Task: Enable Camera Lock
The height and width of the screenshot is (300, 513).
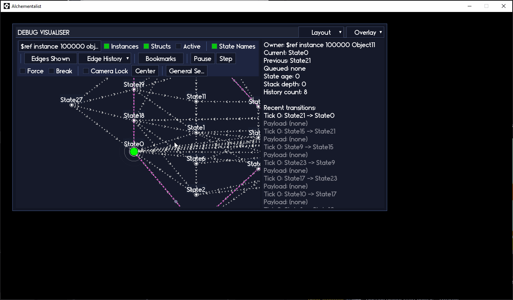Action: tap(86, 71)
